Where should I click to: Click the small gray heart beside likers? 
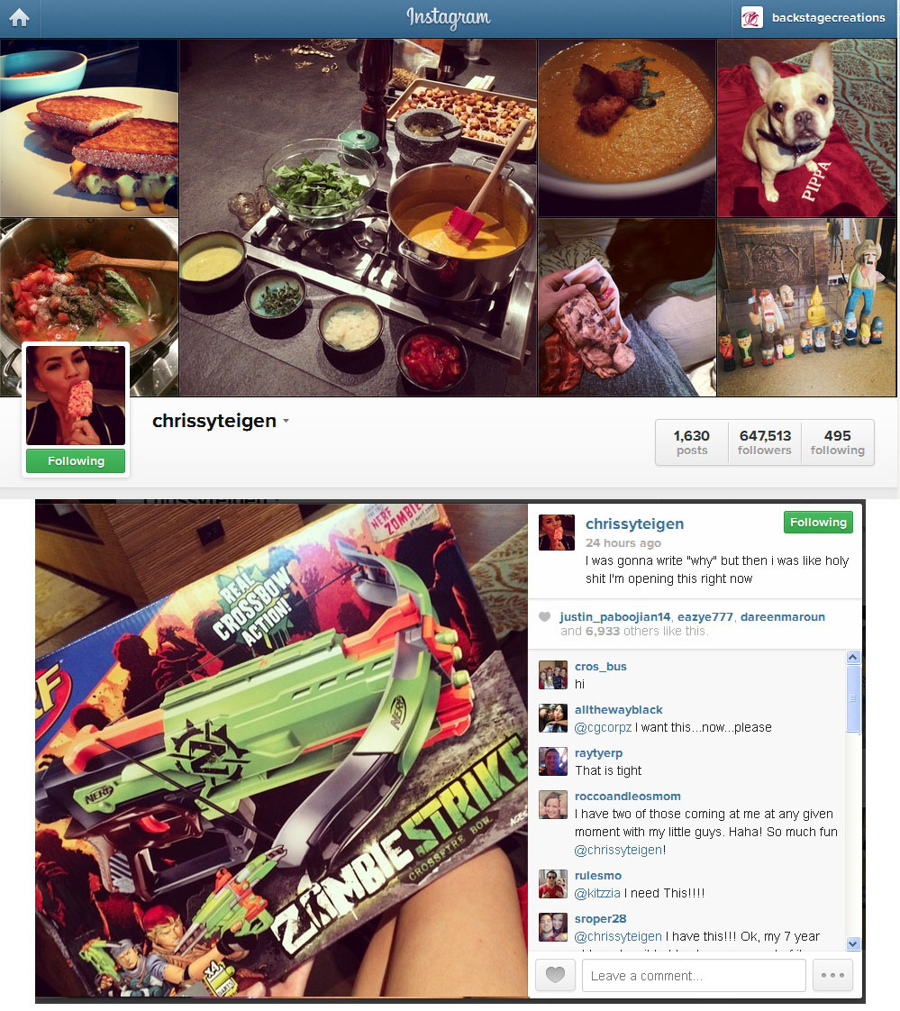[545, 616]
